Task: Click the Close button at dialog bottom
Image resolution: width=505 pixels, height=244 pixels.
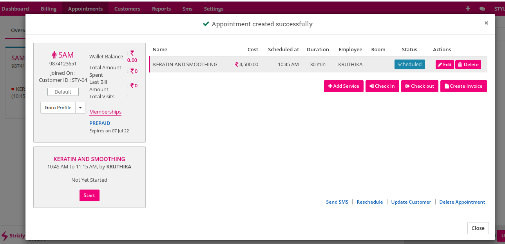Action: coord(478,228)
